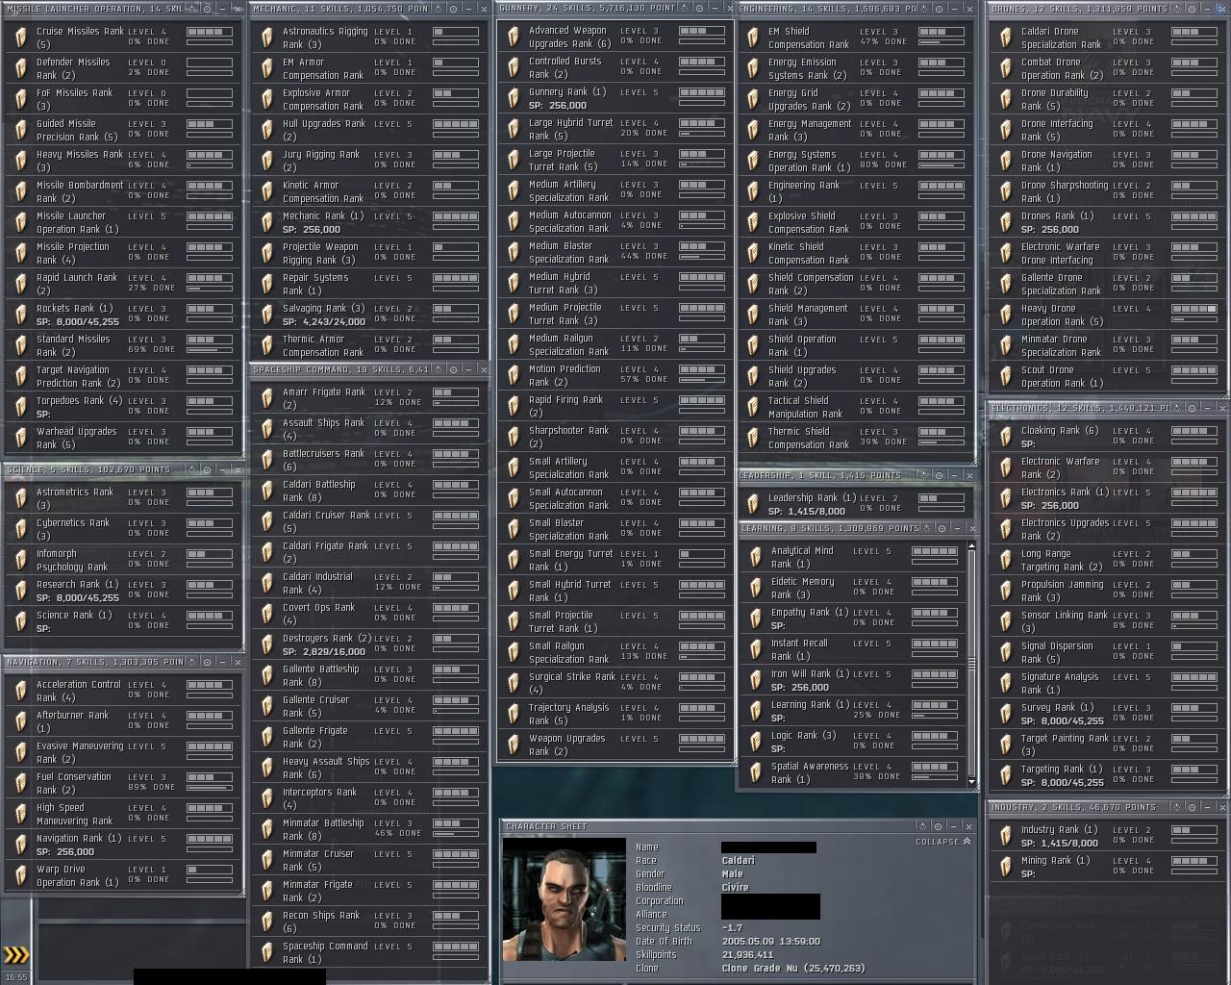Click the Afterburner skill book icon
The height and width of the screenshot is (985, 1231).
(x=21, y=721)
